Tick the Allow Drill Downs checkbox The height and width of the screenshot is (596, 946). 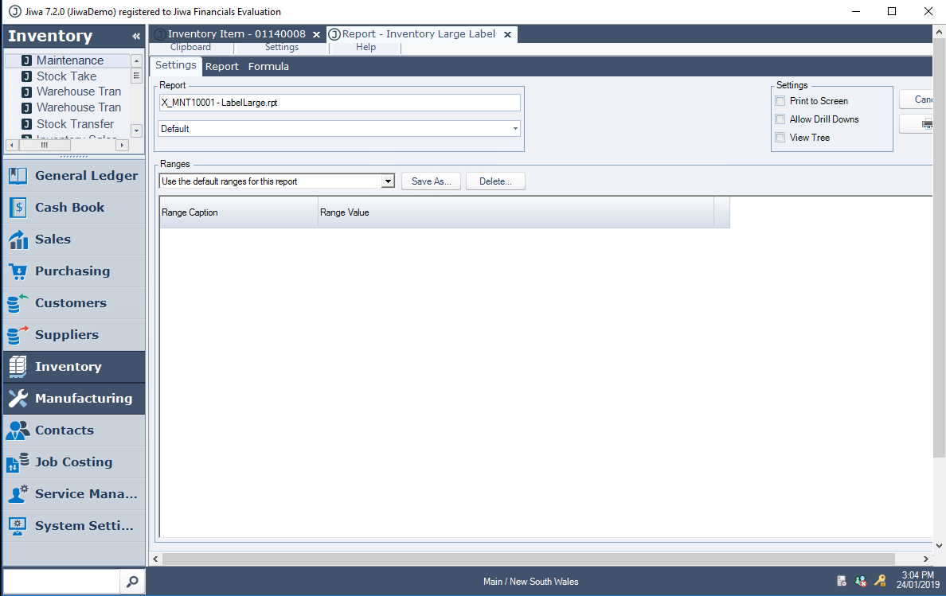click(x=780, y=119)
